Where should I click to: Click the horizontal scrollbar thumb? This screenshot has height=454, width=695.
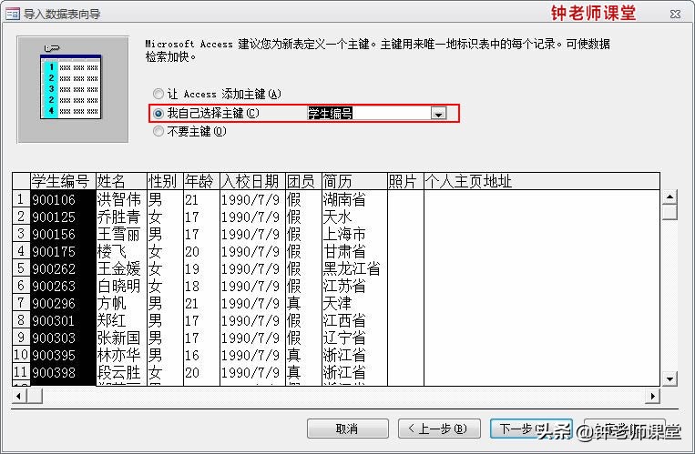pos(35,396)
